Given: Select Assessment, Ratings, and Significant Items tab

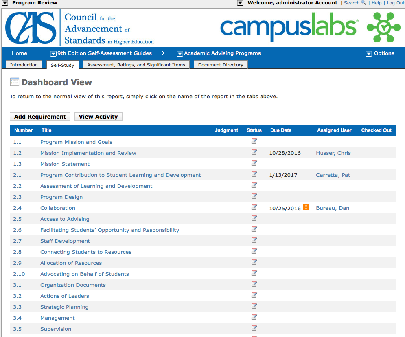Looking at the screenshot, I should 136,65.
